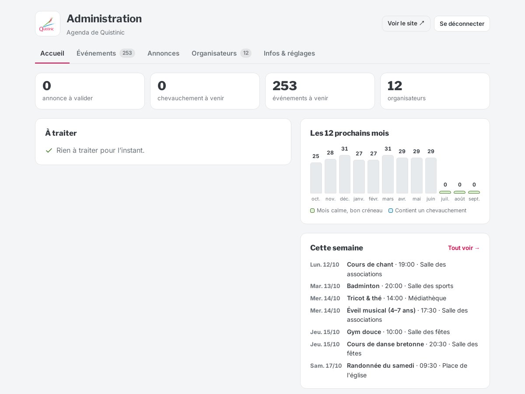Screen dimensions: 525x394
Task: Open the Annonces tab
Action: click(163, 53)
